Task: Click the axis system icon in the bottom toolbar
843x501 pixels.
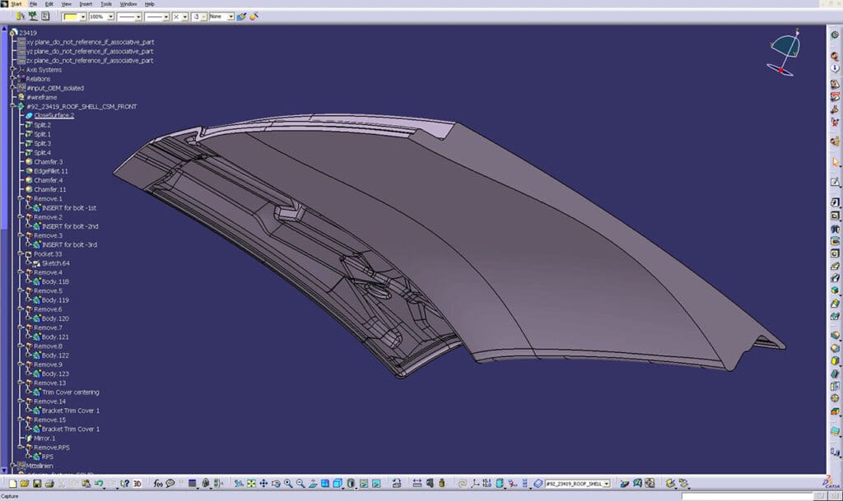Action: pos(475,484)
